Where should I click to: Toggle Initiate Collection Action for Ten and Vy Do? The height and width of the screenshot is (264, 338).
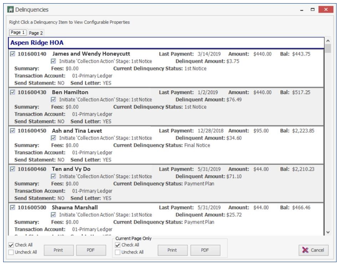[53, 176]
